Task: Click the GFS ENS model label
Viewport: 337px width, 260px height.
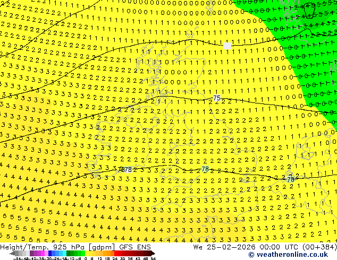Action: tap(135, 247)
